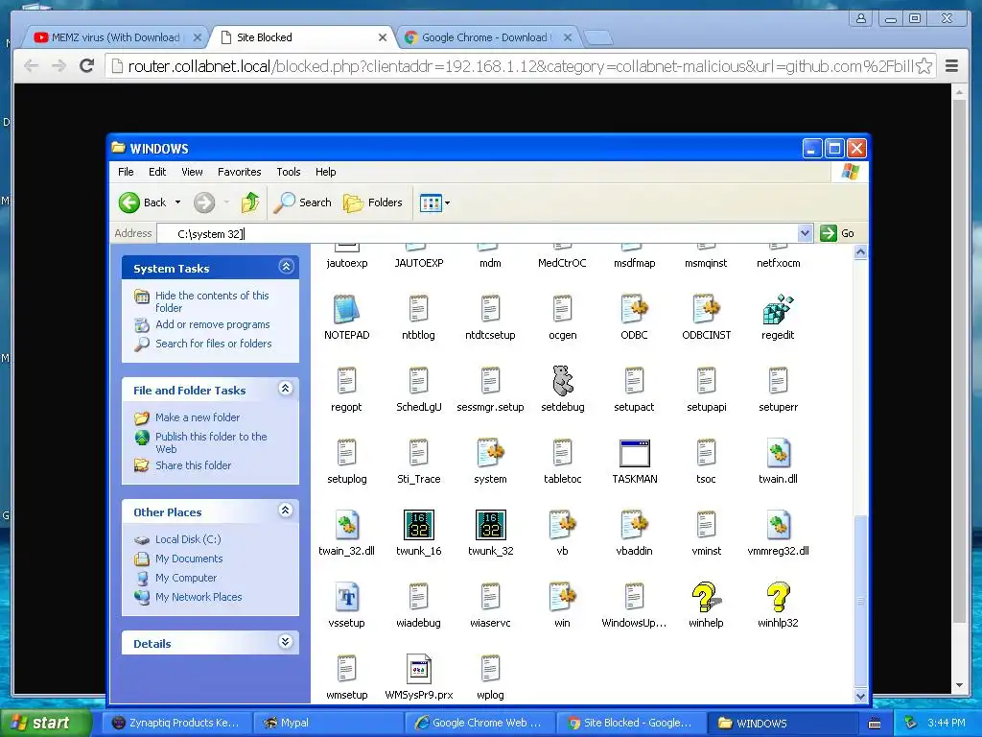The image size is (982, 737).
Task: Select the vbaddin file icon
Action: pos(635,525)
